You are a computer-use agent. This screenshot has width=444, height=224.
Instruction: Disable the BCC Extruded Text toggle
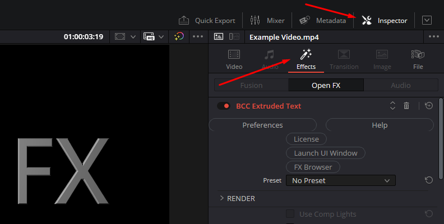pyautogui.click(x=224, y=106)
